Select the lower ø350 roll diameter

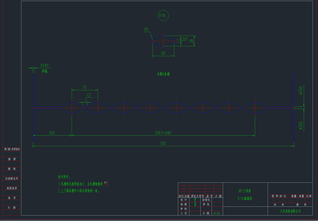[300, 126]
